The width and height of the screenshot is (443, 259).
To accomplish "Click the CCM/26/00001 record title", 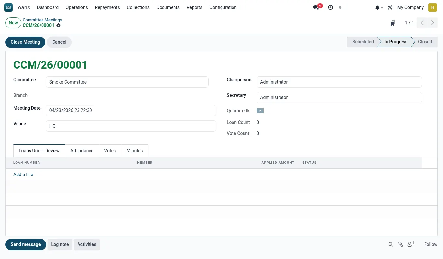I will point(50,65).
